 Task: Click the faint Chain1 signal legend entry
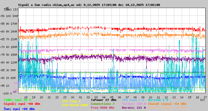[x=167, y=108]
